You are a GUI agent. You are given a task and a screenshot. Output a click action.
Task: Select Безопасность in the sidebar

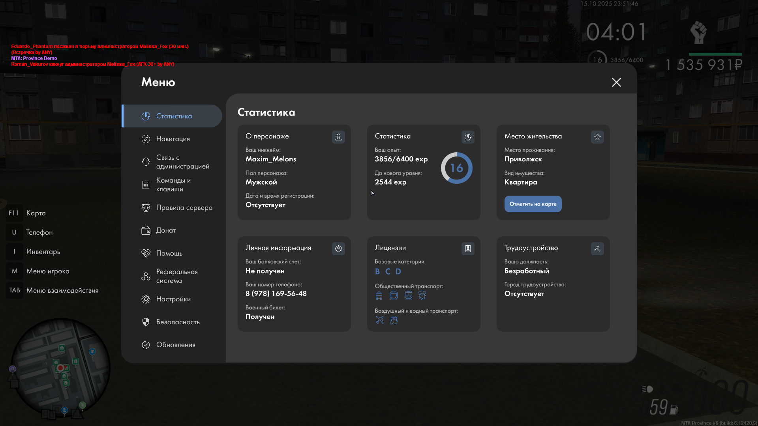coord(178,322)
